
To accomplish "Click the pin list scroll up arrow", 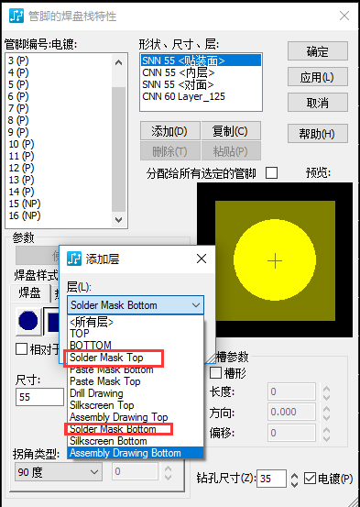I will tap(118, 62).
